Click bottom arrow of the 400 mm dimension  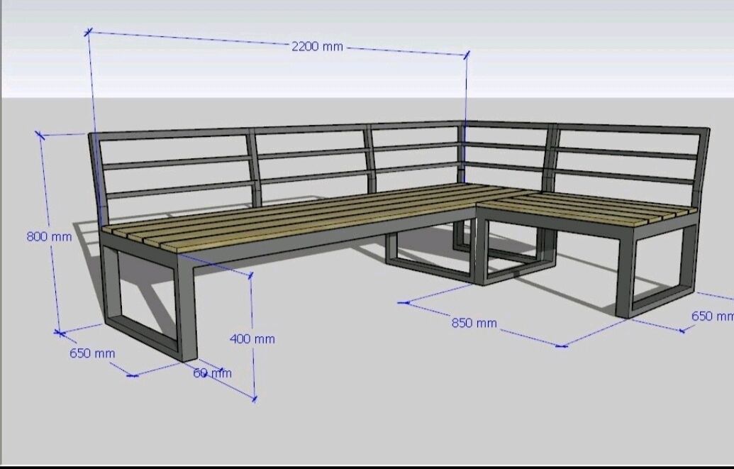pyautogui.click(x=255, y=398)
